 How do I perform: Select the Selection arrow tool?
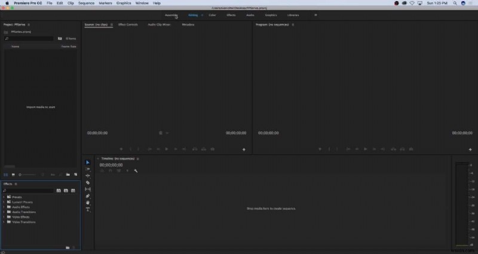88,163
